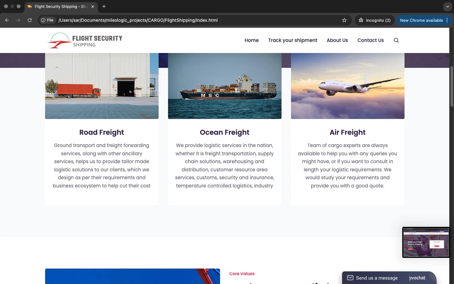Screen dimensions: 454x284
Task: Select the Ocean Freight heading
Action: click(224, 132)
